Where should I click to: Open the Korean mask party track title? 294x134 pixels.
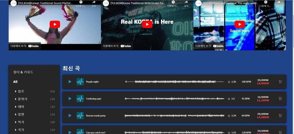(x=96, y=116)
